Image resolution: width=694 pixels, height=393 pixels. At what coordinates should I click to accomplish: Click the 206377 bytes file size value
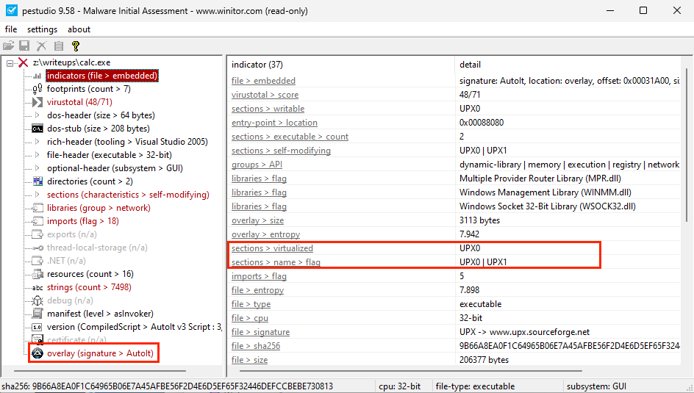point(484,360)
